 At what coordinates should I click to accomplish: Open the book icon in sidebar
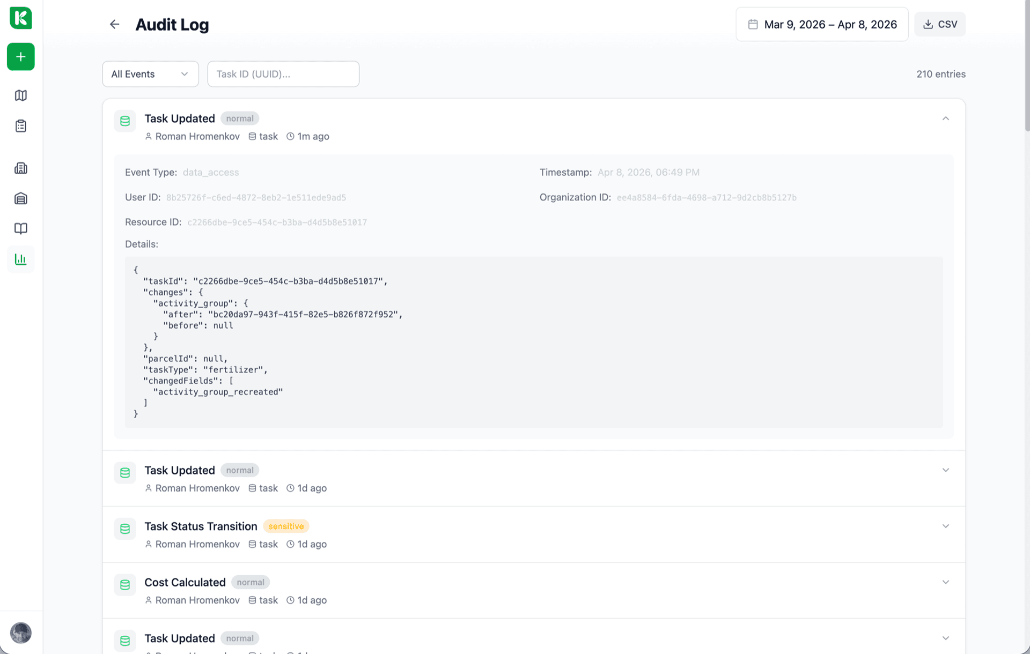21,229
